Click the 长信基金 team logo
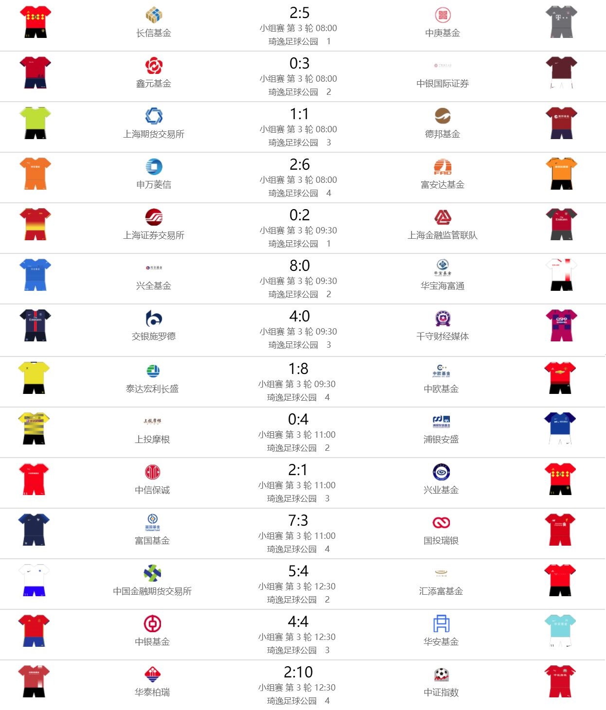The image size is (606, 710). coord(154,15)
